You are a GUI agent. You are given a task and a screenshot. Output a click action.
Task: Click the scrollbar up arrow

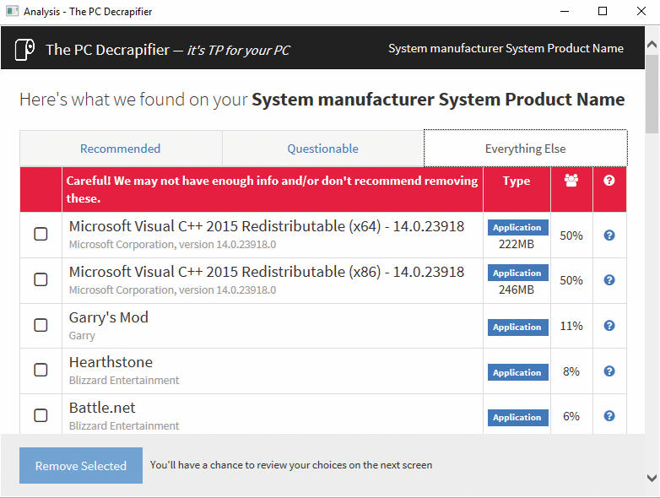[x=652, y=44]
